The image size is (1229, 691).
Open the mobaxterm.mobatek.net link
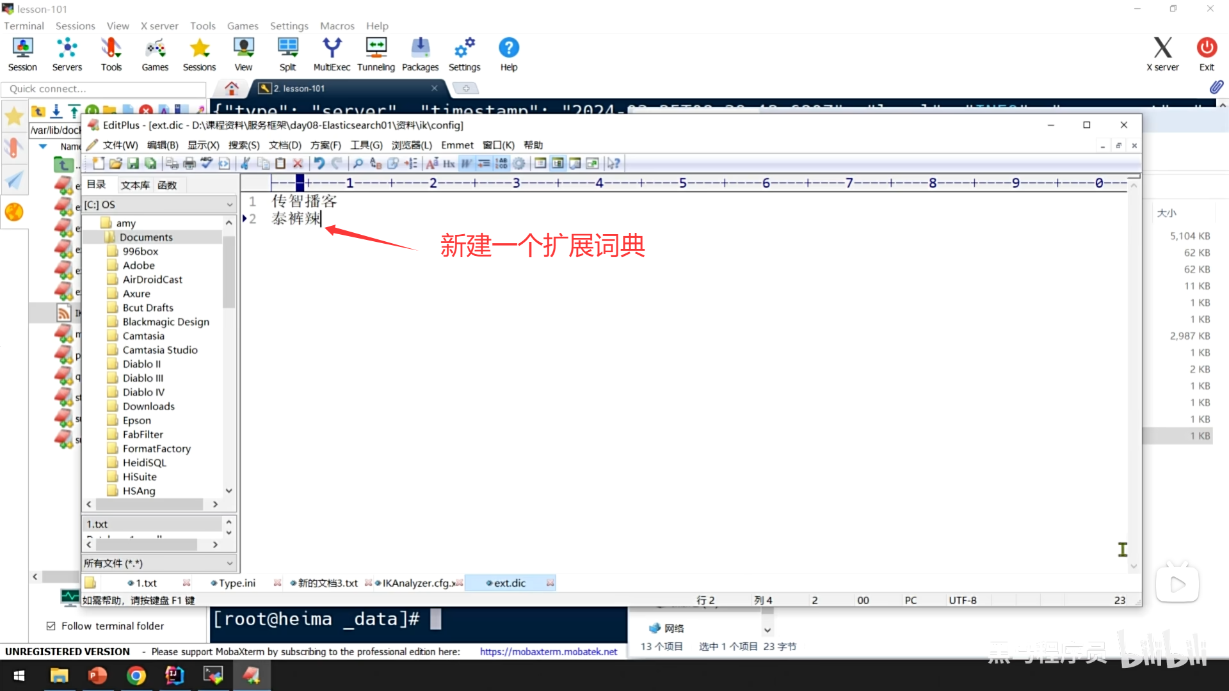tap(548, 651)
